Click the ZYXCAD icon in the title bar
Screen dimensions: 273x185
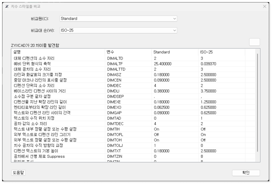7,6
